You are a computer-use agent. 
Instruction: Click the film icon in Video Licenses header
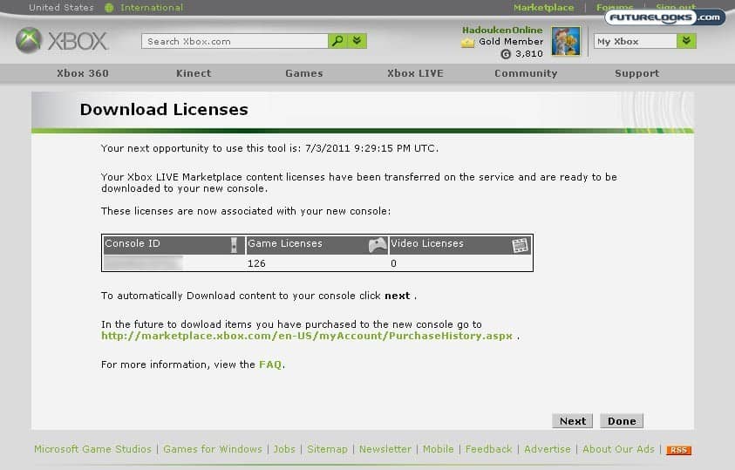click(x=521, y=244)
